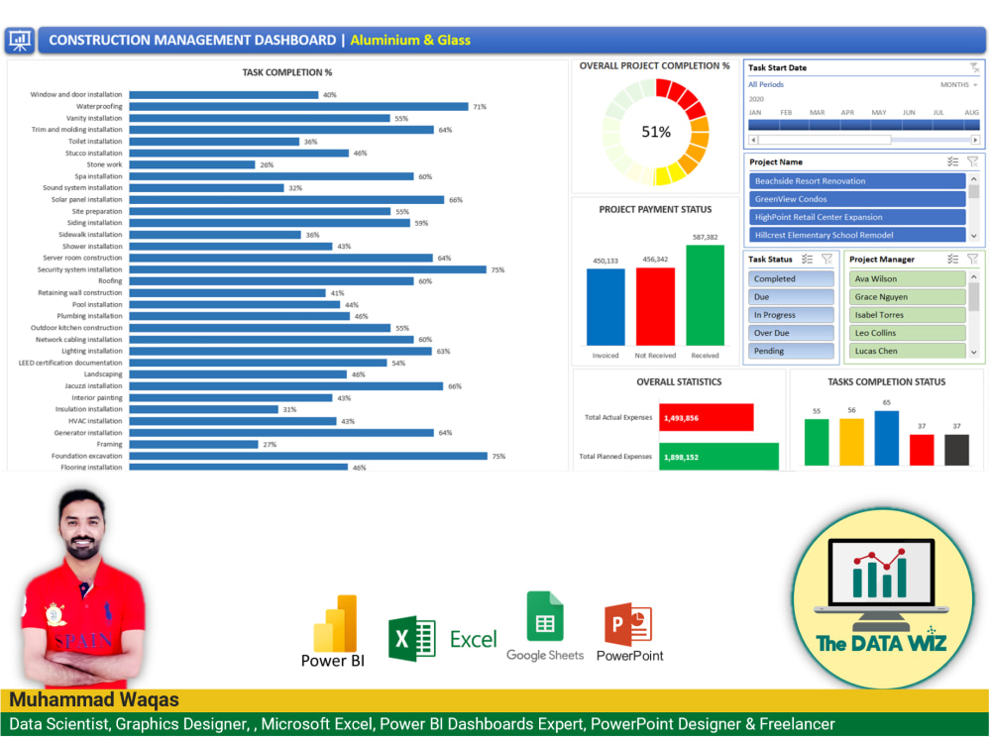Image resolution: width=991 pixels, height=743 pixels.
Task: Click the dashboard chart icon in the header
Action: click(x=20, y=41)
